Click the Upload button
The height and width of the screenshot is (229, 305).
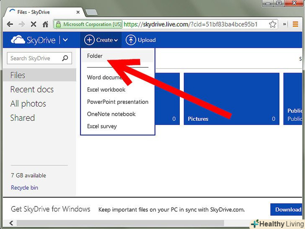(141, 40)
